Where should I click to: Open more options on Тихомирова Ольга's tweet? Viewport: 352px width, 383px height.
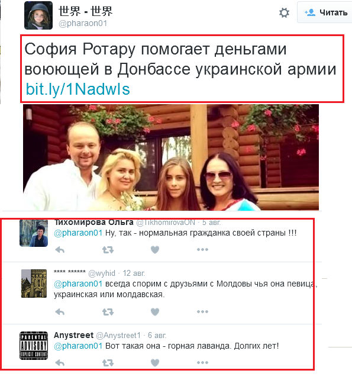pyautogui.click(x=202, y=250)
